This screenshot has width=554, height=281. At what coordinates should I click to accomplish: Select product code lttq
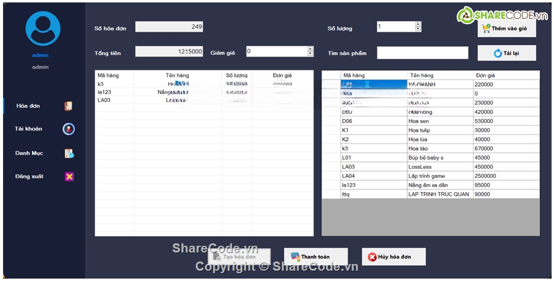click(374, 194)
